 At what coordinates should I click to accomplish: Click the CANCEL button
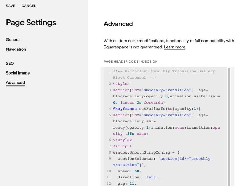click(29, 6)
